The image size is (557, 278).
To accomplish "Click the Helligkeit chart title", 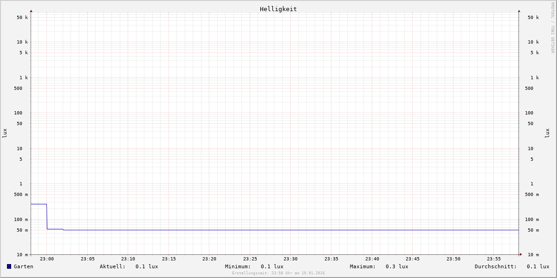I will click(278, 9).
